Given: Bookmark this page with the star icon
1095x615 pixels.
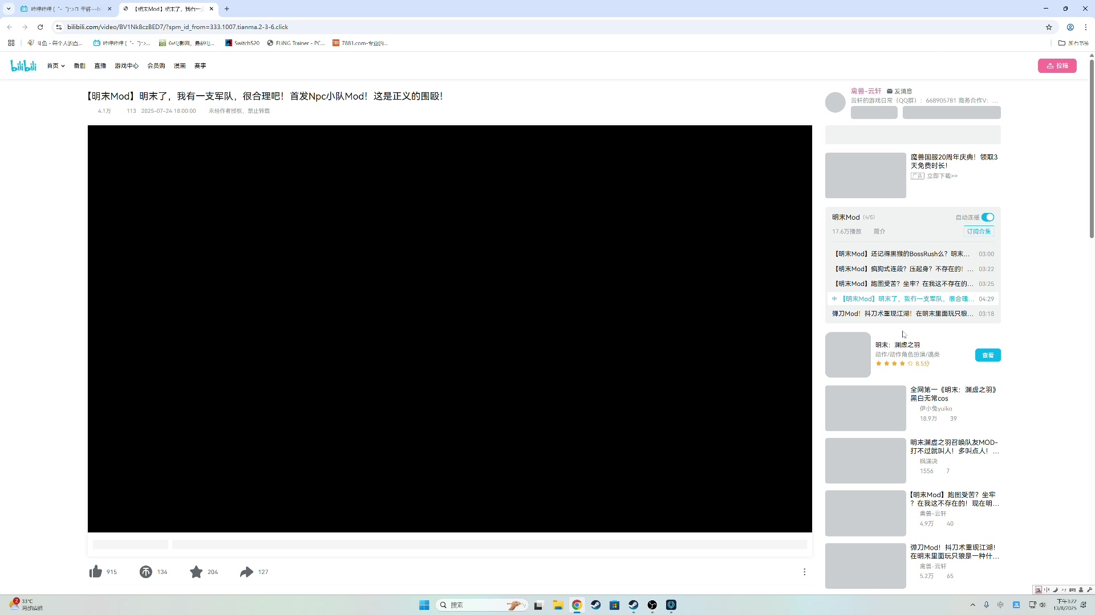Looking at the screenshot, I should pyautogui.click(x=1048, y=27).
